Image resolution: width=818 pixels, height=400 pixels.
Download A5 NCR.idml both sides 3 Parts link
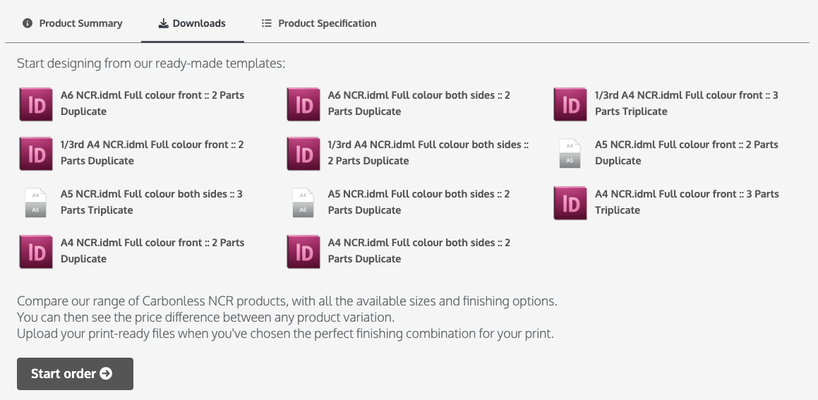point(151,202)
